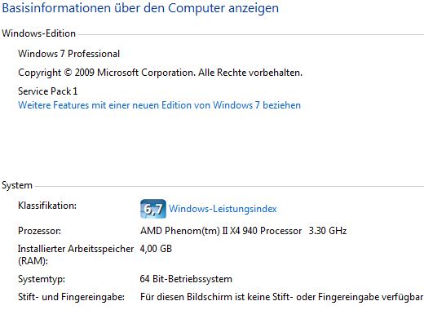Click the Systemtyp label

(42, 279)
